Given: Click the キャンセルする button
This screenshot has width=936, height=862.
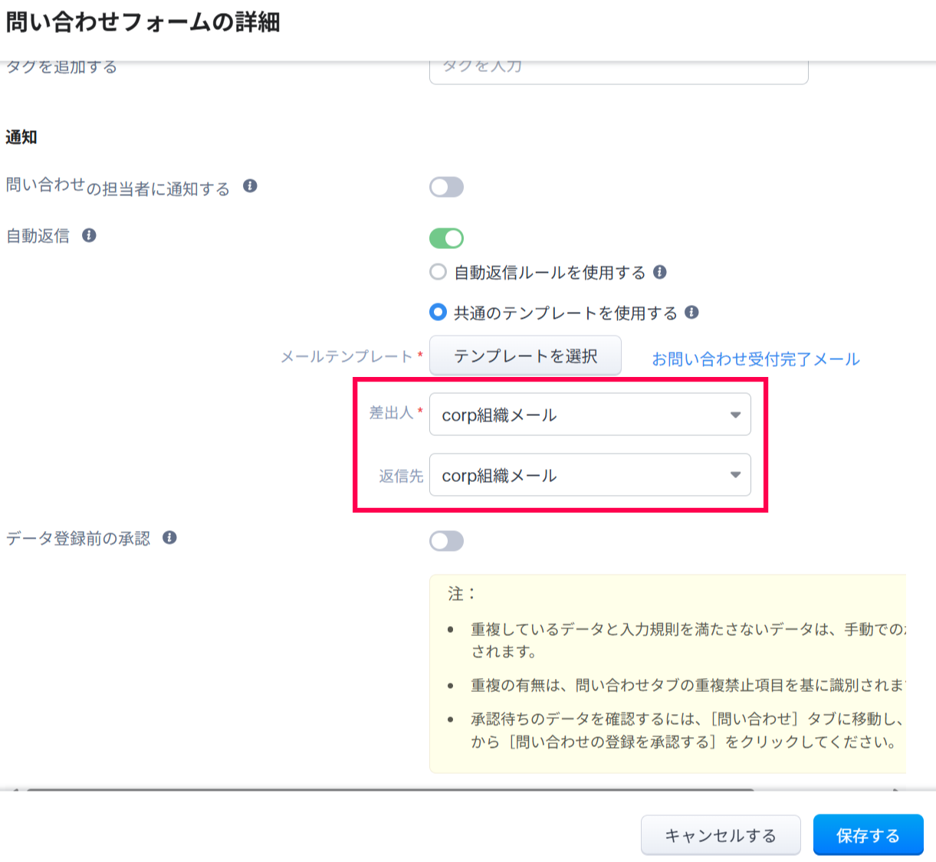Looking at the screenshot, I should (x=720, y=835).
